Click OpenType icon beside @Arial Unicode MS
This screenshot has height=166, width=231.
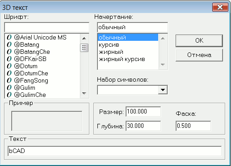[x=9, y=37]
